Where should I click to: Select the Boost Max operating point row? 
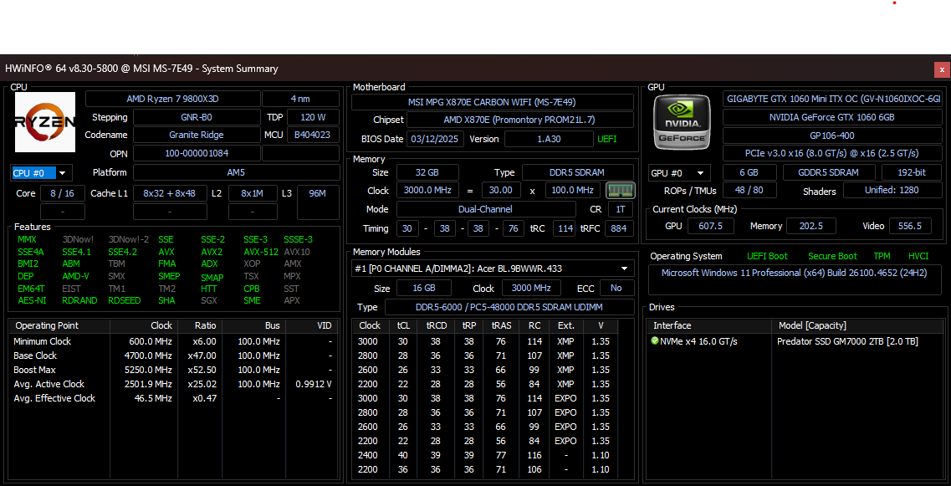coord(35,370)
